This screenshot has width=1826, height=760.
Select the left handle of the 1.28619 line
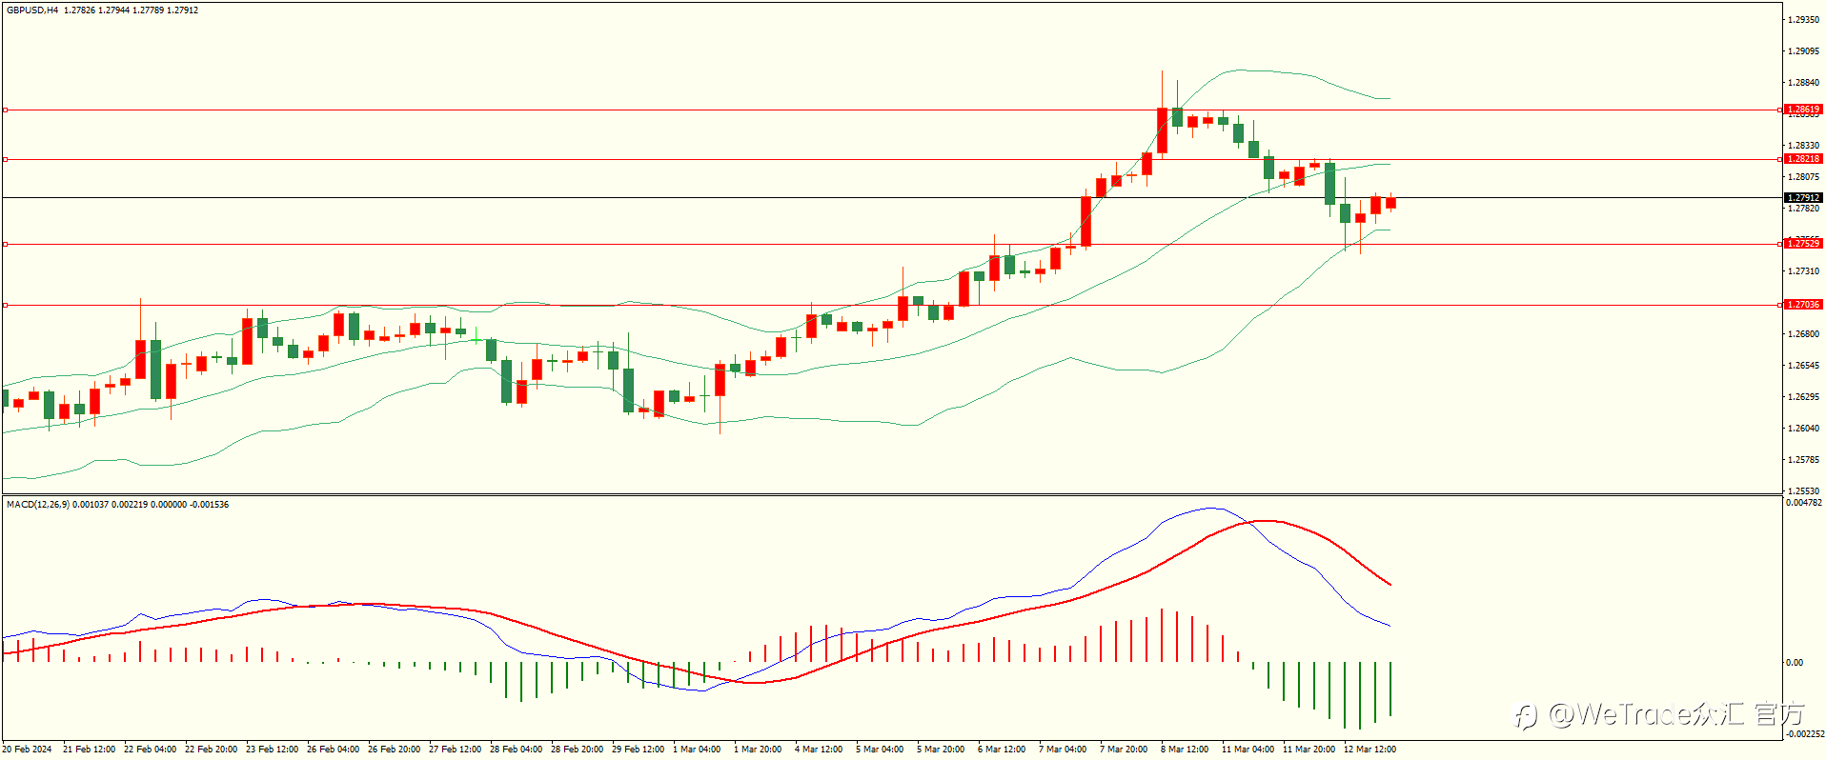(5, 110)
